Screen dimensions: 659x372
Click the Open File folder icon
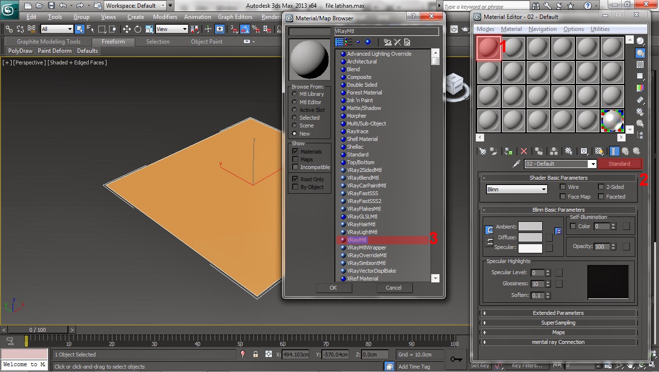tap(40, 6)
